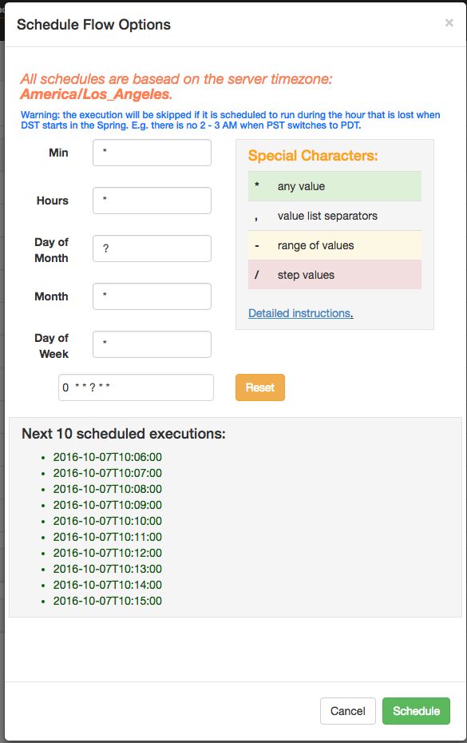Click execution 2016-10-07T10:15:00

(108, 600)
